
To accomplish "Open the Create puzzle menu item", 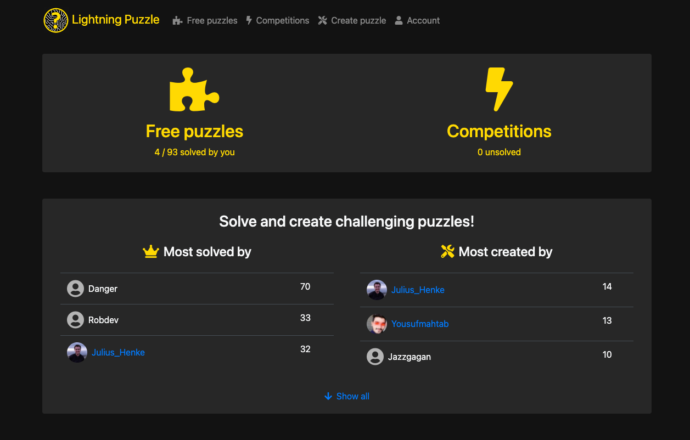I will (358, 20).
